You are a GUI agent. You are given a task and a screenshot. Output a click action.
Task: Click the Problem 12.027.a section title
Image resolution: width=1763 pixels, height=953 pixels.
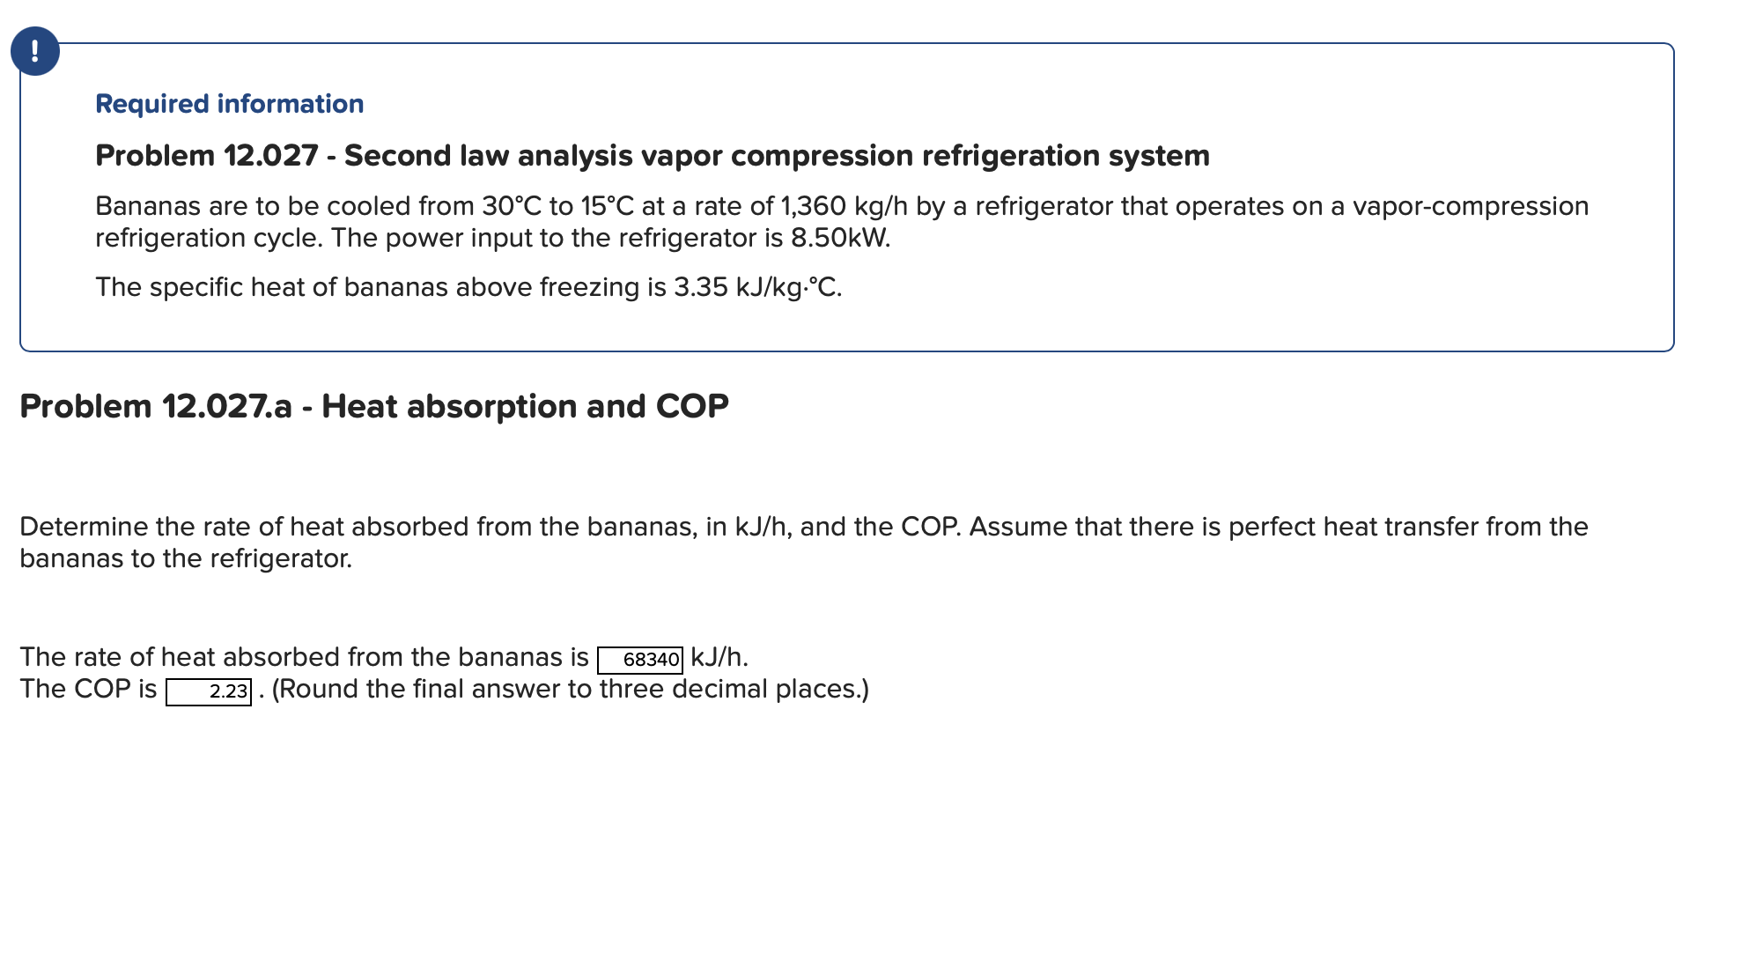click(373, 406)
